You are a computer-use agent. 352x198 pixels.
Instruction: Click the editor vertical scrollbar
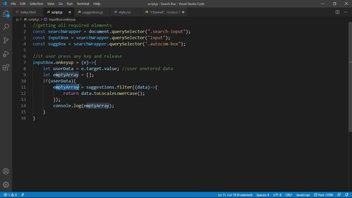pos(350,76)
